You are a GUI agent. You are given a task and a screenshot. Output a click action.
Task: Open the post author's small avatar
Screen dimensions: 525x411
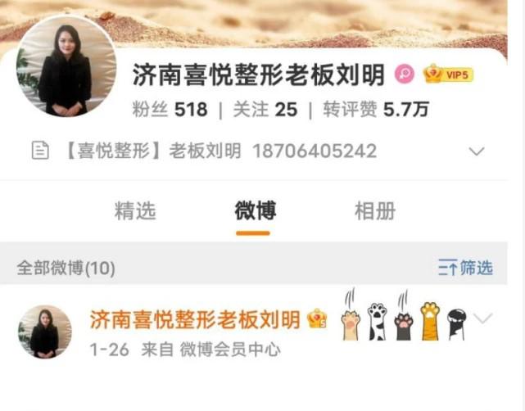point(45,332)
